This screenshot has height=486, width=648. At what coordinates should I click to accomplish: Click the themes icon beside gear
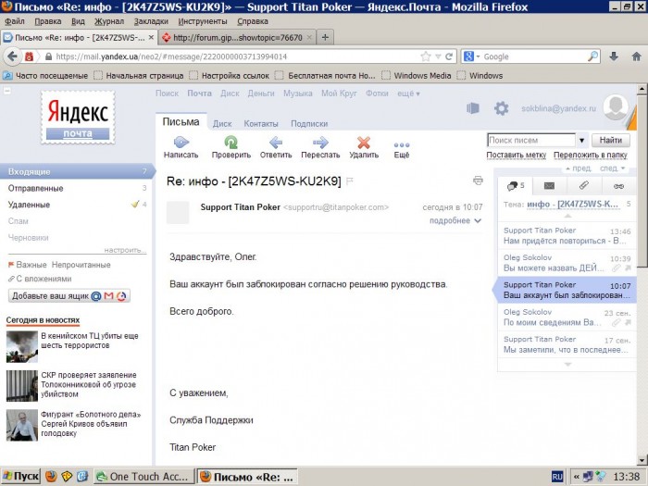(x=473, y=108)
